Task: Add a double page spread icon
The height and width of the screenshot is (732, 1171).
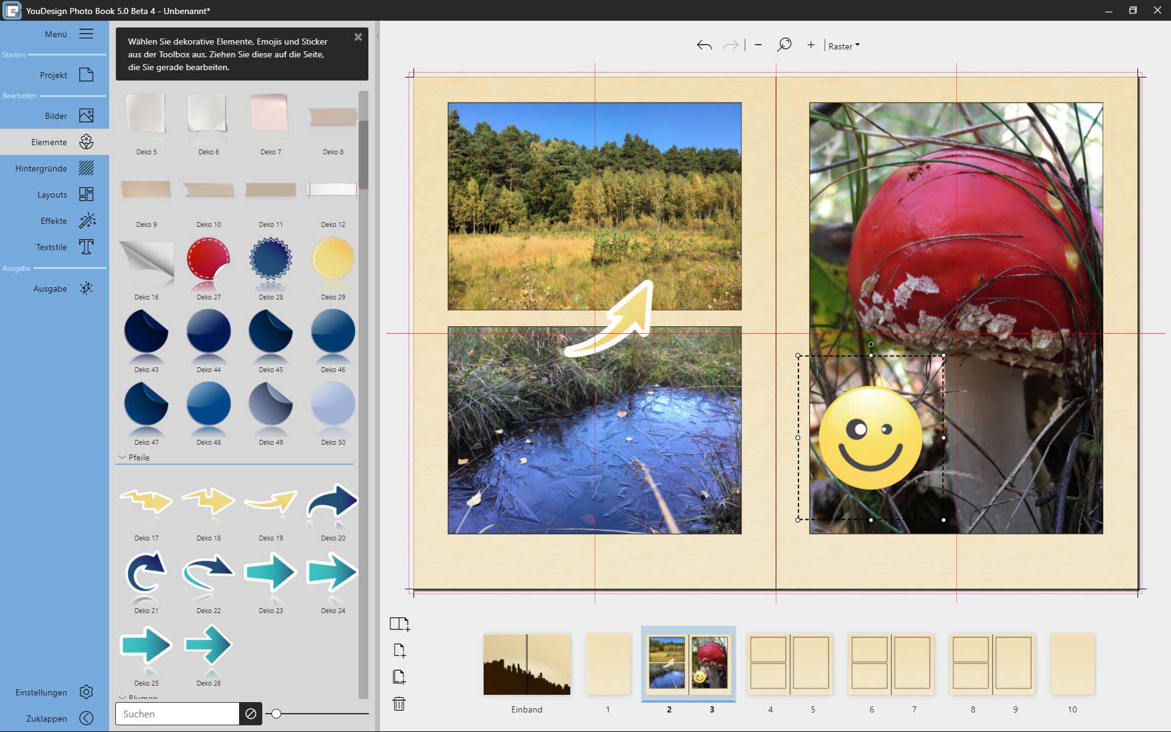Action: click(399, 623)
